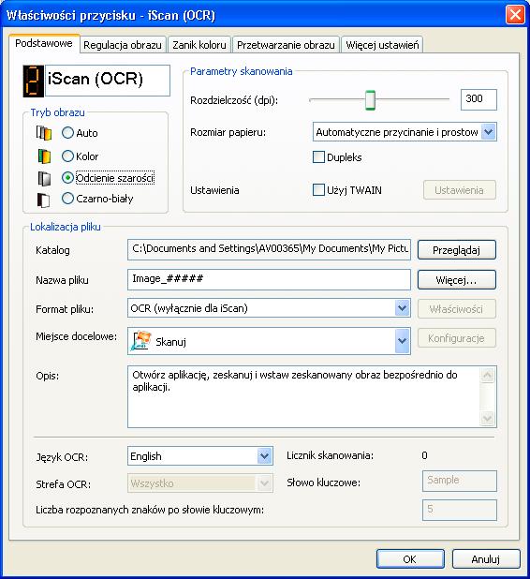Click the resolution value field 300

coord(478,99)
